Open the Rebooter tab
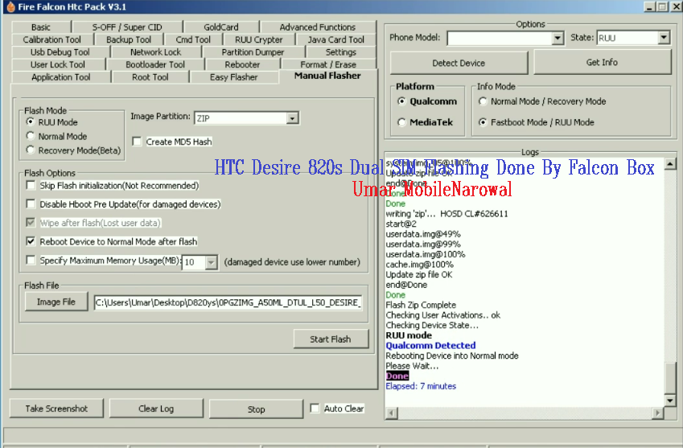This screenshot has height=448, width=683. point(242,64)
